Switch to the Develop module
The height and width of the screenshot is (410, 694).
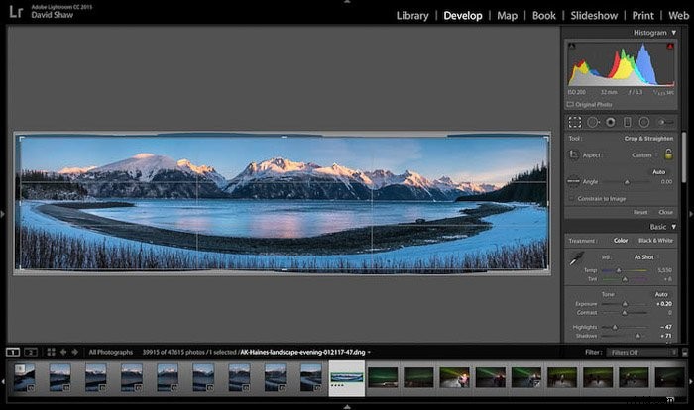(x=463, y=16)
